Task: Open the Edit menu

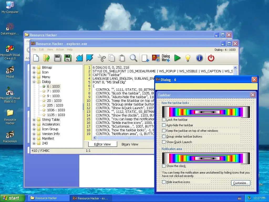Action: tap(42, 49)
